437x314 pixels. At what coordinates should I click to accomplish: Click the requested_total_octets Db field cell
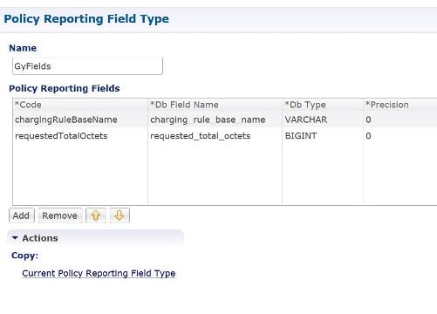(215, 136)
